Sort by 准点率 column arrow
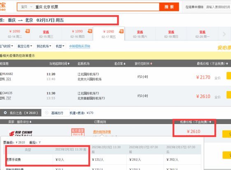The width and height of the screenshot is (231, 170). [124, 64]
